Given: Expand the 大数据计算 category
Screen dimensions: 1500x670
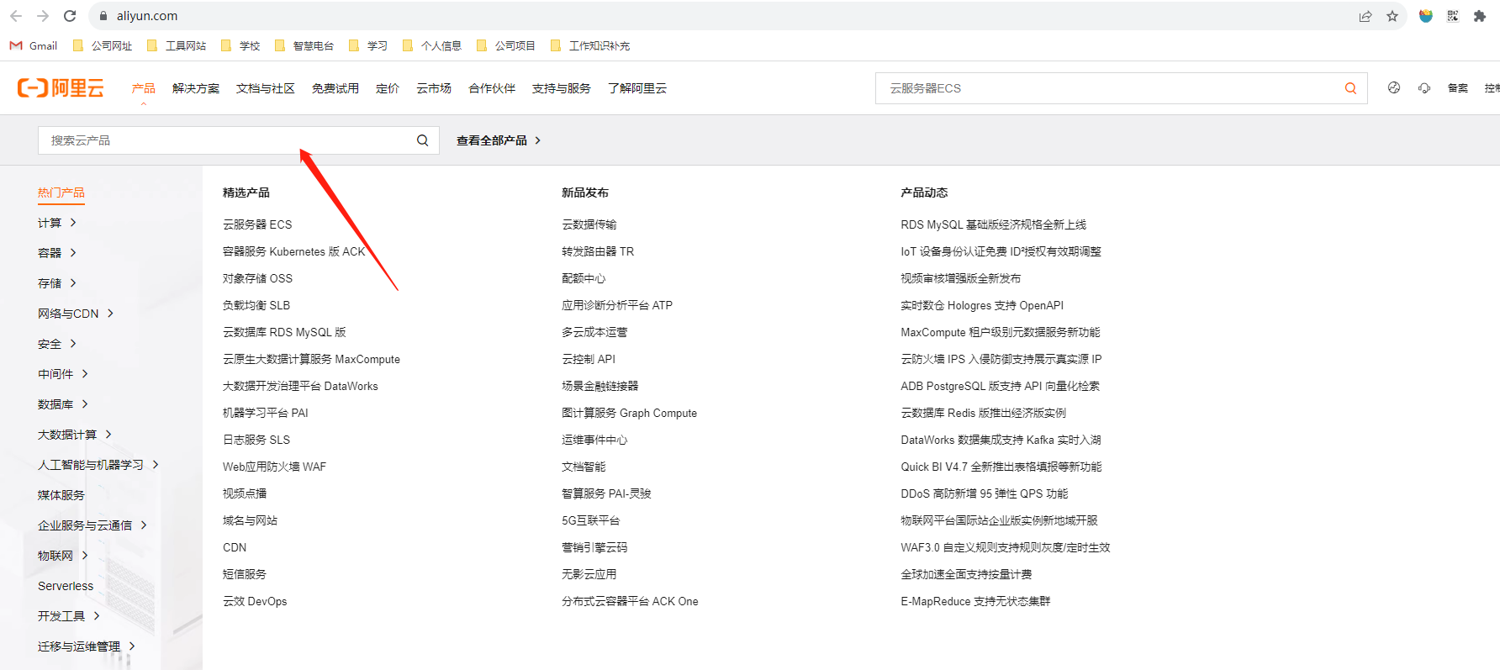Looking at the screenshot, I should point(75,435).
